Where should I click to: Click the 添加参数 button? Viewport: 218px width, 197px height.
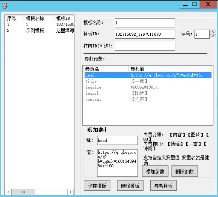pos(155,171)
